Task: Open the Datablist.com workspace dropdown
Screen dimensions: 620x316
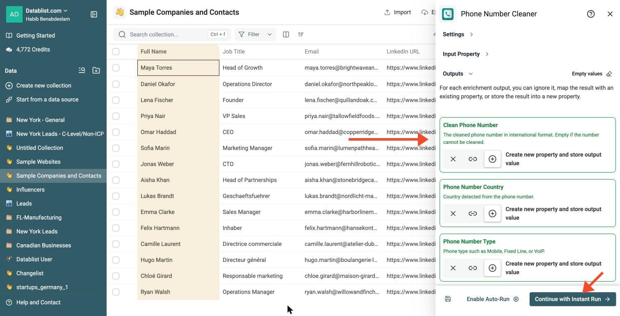Action: (47, 10)
